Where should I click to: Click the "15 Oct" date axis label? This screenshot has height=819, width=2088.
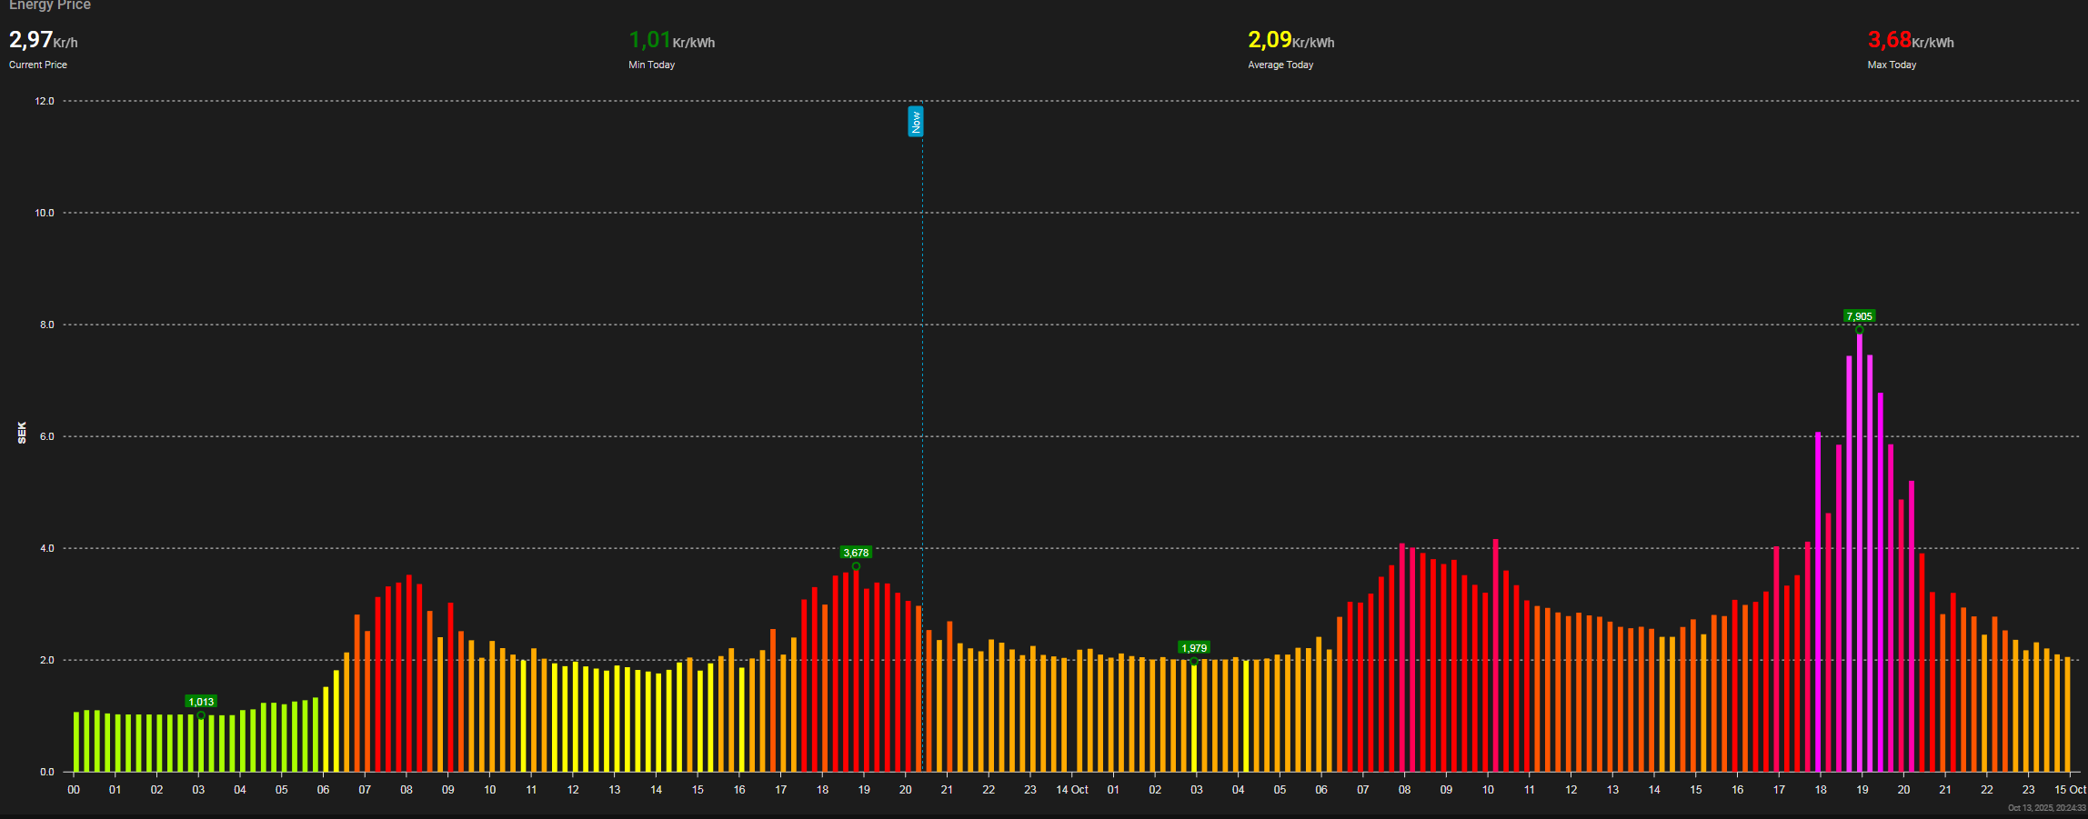click(x=2070, y=790)
